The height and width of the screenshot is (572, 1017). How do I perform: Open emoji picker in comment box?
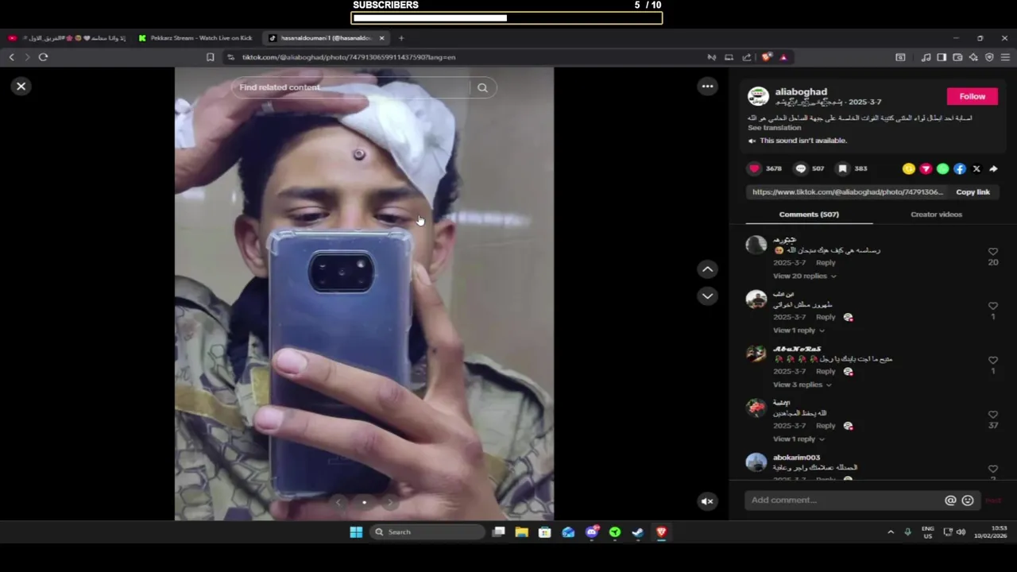pos(968,500)
